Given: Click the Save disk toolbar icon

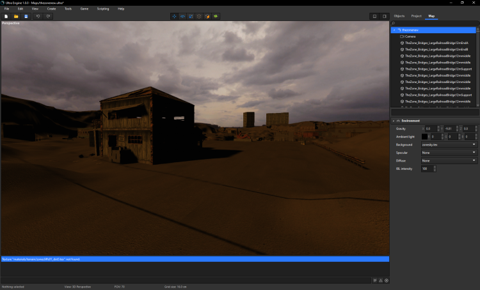Looking at the screenshot, I should (x=26, y=16).
